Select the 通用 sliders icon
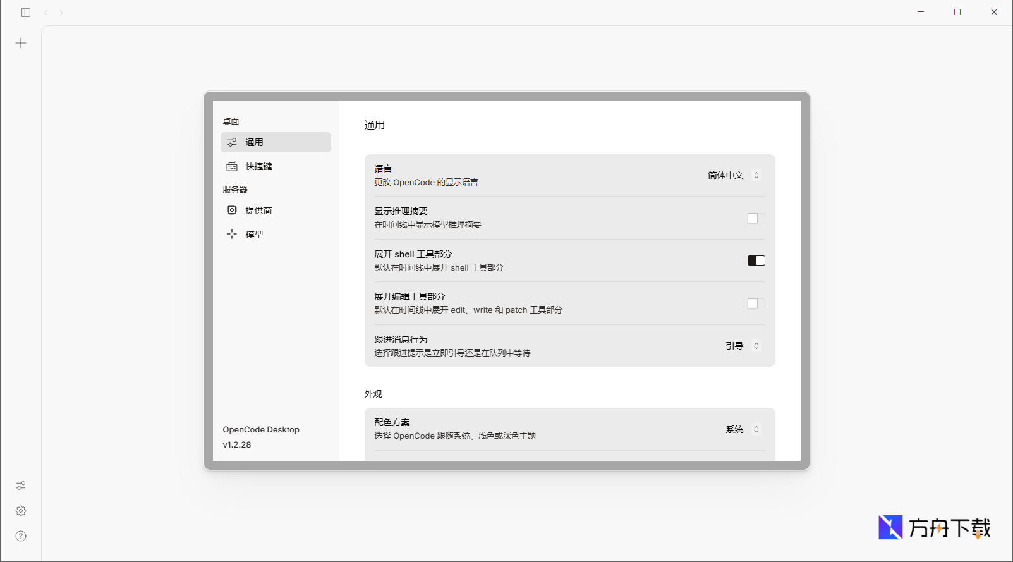The height and width of the screenshot is (562, 1013). tap(232, 142)
